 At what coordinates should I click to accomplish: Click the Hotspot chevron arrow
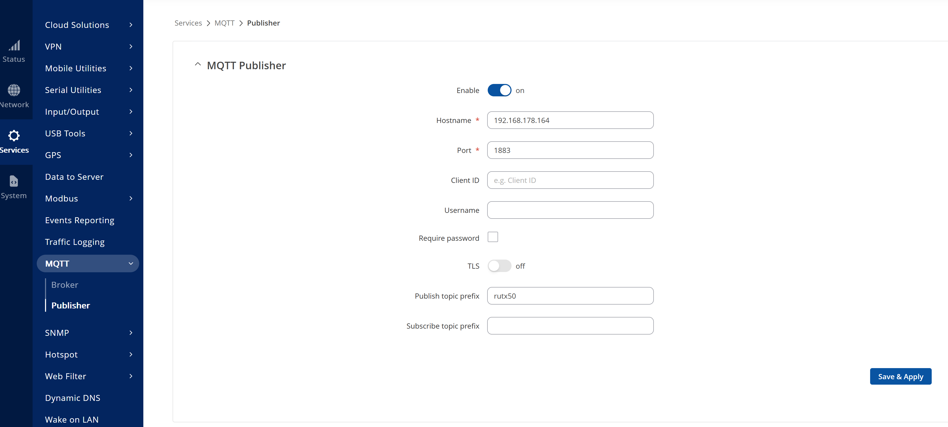click(131, 355)
